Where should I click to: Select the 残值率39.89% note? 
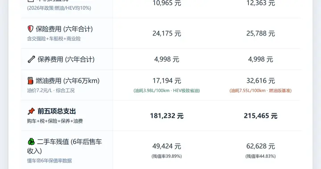point(167,156)
